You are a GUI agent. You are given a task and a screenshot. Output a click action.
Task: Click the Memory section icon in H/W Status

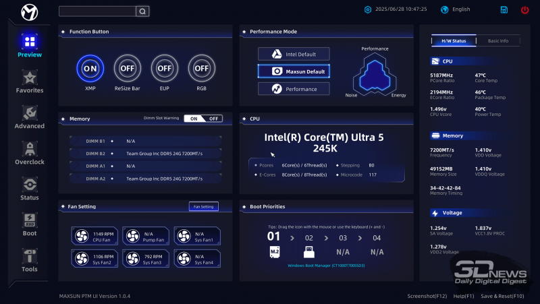pyautogui.click(x=435, y=135)
